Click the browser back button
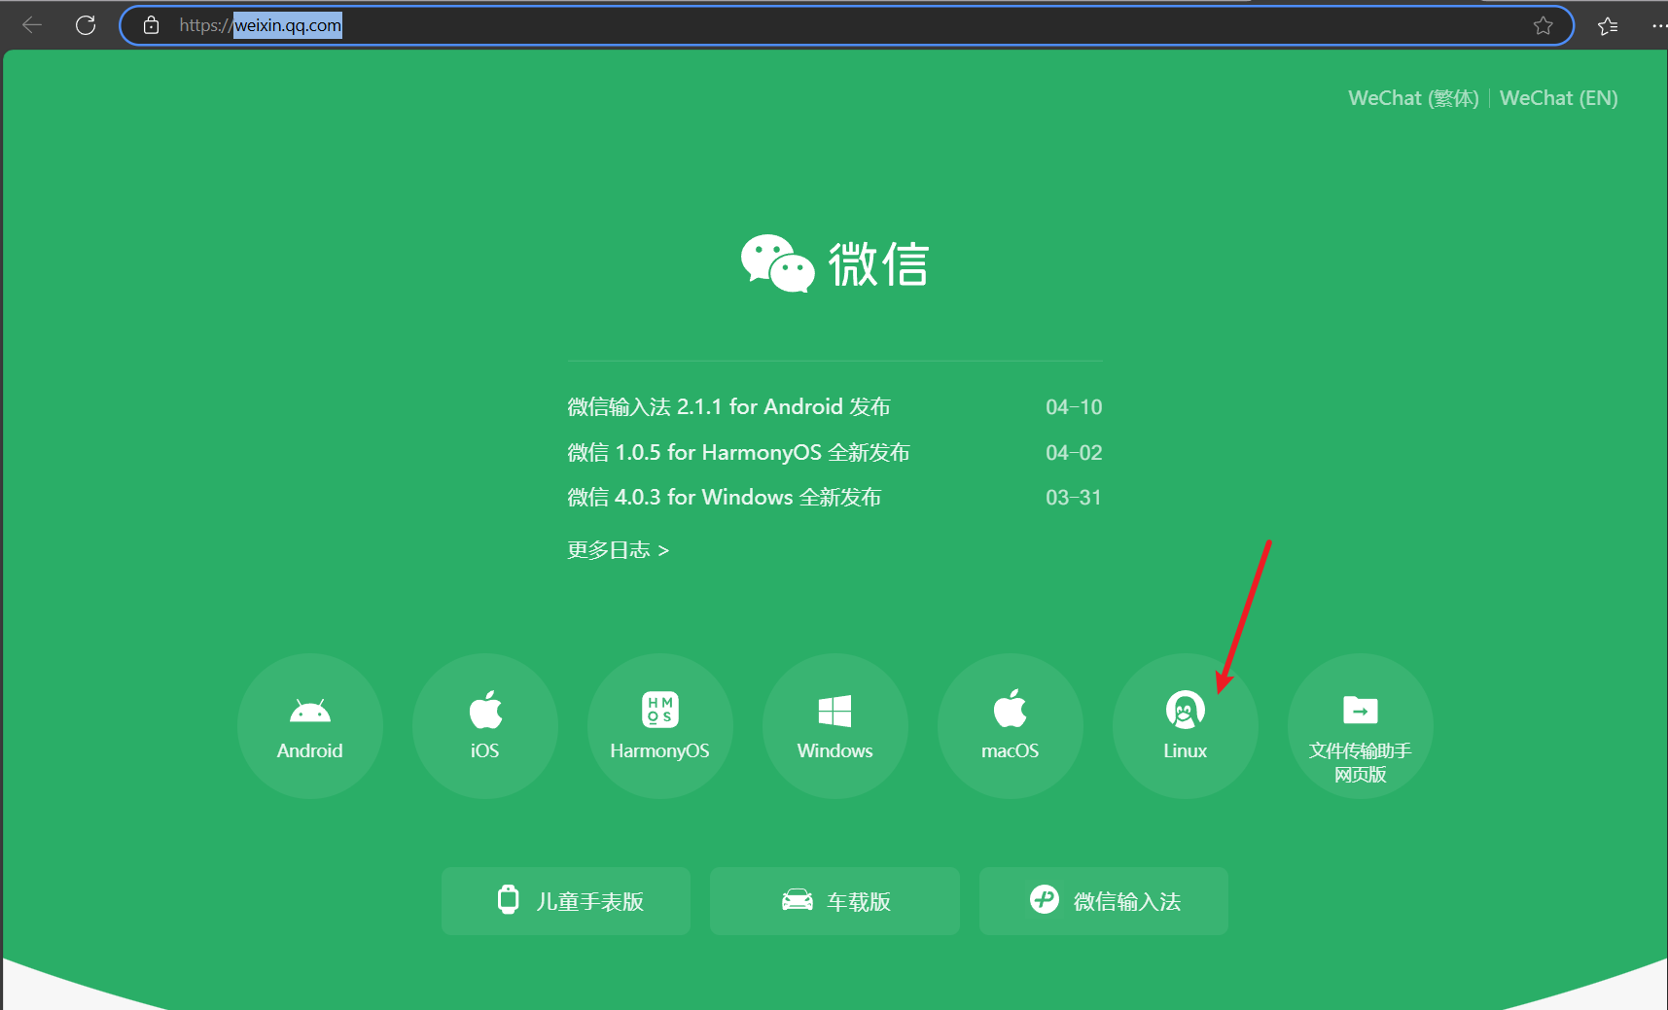Image resolution: width=1668 pixels, height=1010 pixels. point(32,24)
